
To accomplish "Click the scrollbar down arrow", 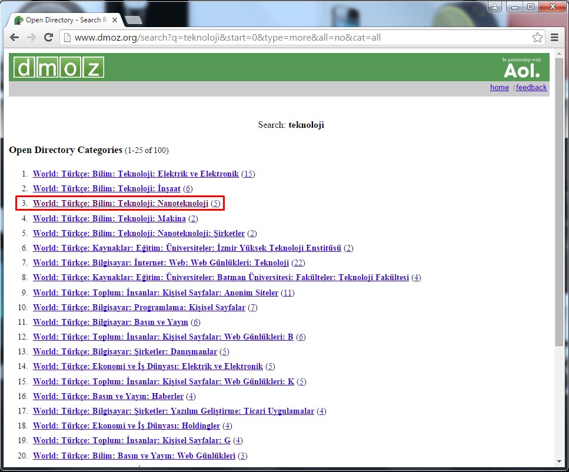I will 559,461.
